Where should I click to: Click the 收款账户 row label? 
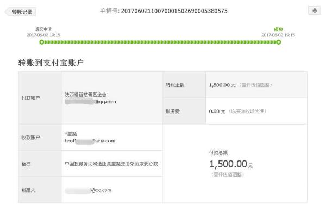[31, 138]
